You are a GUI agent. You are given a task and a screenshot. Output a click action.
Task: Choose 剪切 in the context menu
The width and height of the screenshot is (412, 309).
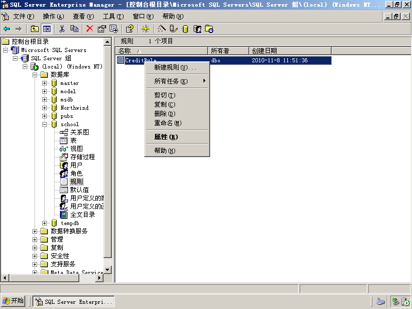pos(177,95)
